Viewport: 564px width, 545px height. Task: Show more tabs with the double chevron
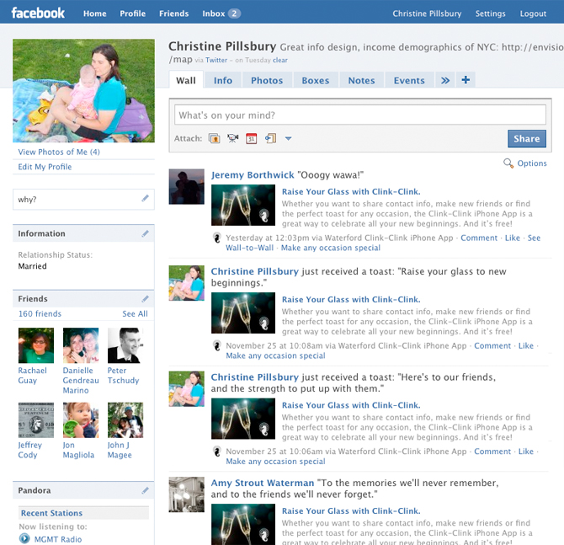(445, 80)
